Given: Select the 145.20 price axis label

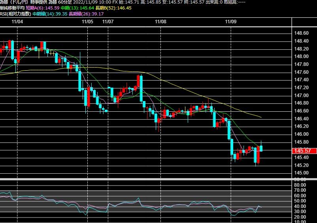Looking at the screenshot, I should point(301,165).
